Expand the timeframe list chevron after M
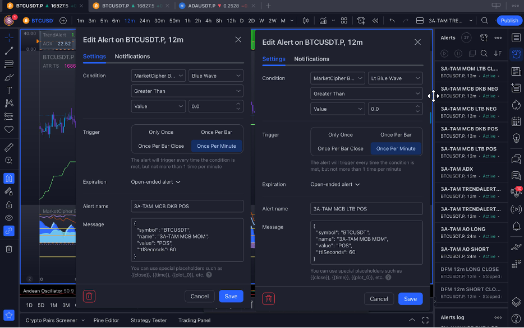The height and width of the screenshot is (328, 524). pos(292,21)
